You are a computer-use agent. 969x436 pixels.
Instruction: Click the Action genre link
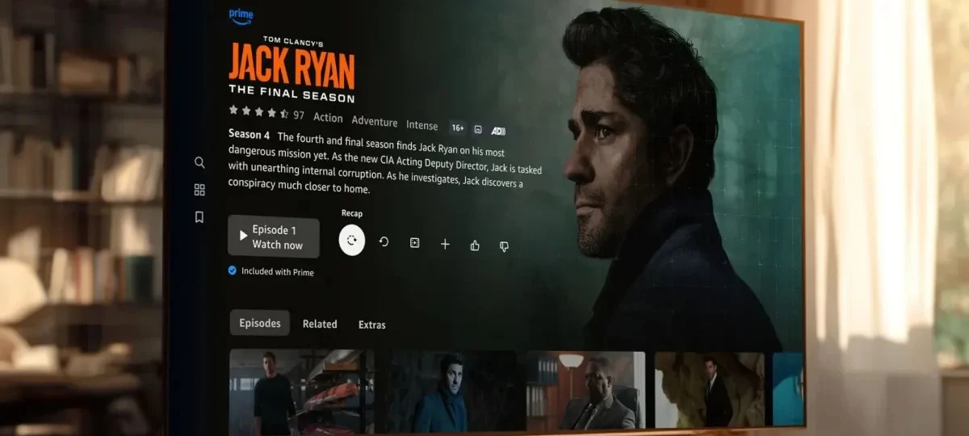click(x=328, y=118)
